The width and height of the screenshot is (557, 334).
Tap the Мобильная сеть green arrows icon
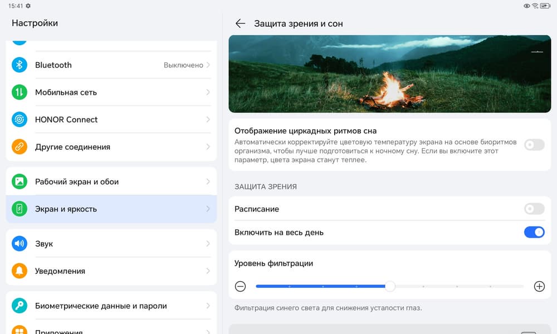[x=19, y=92]
